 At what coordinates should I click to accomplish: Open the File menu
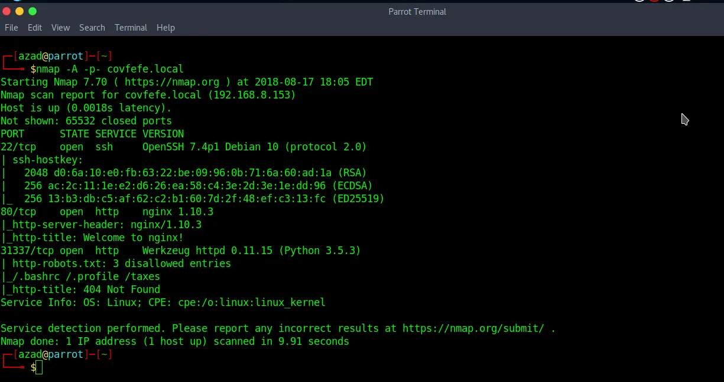11,28
